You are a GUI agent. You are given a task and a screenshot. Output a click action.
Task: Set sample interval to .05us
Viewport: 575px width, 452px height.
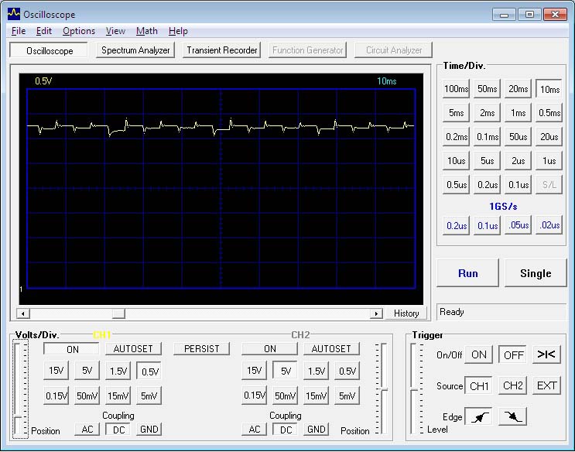(x=518, y=225)
